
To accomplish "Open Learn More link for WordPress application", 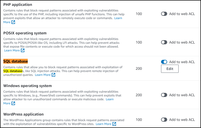I will [104, 124].
